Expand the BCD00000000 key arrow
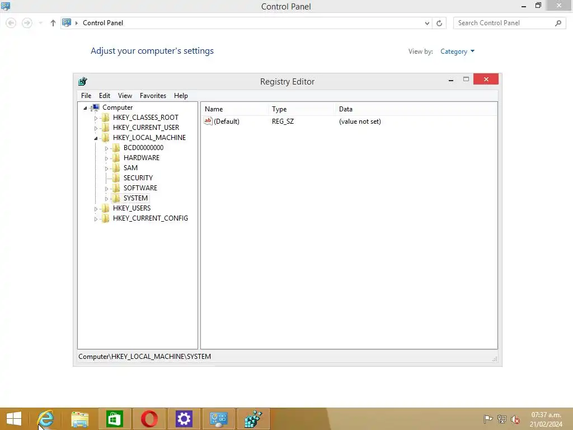Screen dimensions: 573x430 (x=106, y=148)
